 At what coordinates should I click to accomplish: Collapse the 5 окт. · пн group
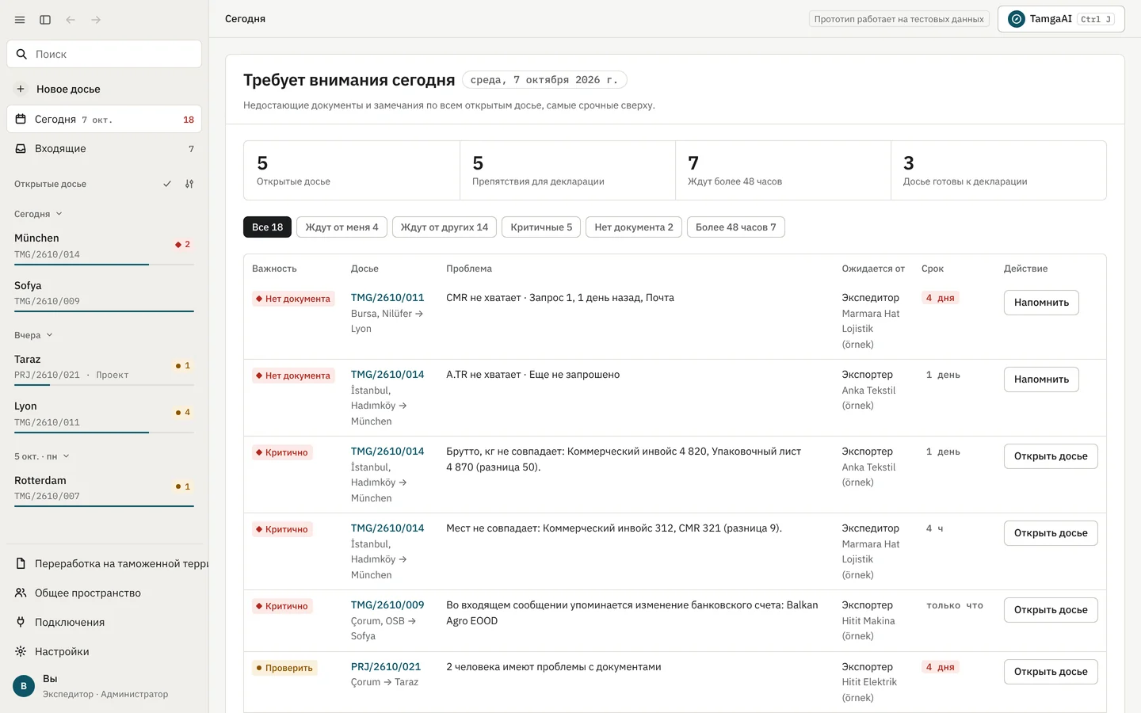[42, 456]
